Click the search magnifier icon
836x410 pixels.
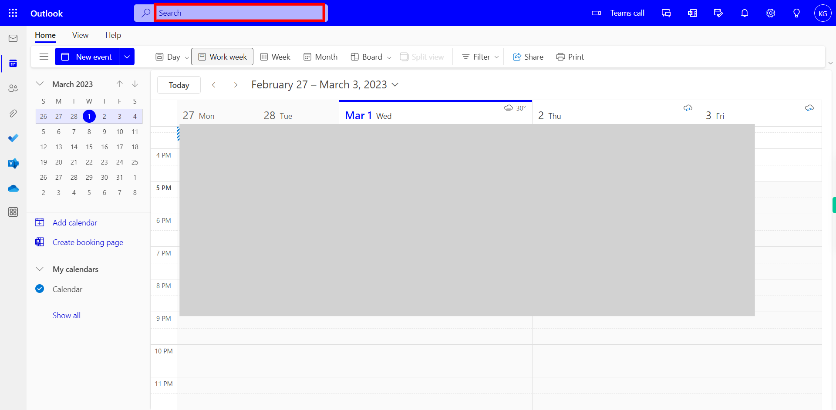click(145, 13)
